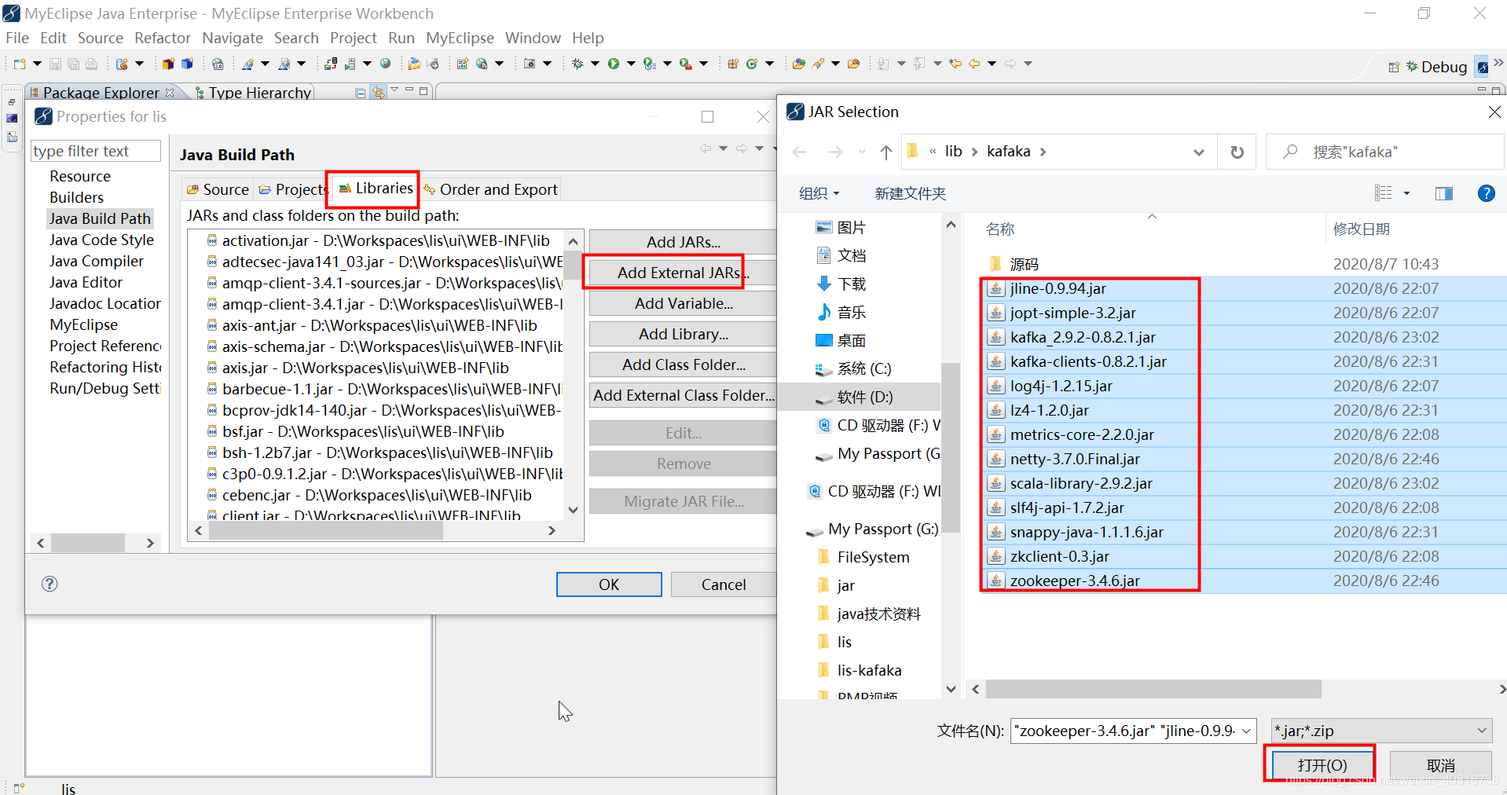Click the Last Edit Location toolbar icon
The width and height of the screenshot is (1507, 795).
pos(955,64)
